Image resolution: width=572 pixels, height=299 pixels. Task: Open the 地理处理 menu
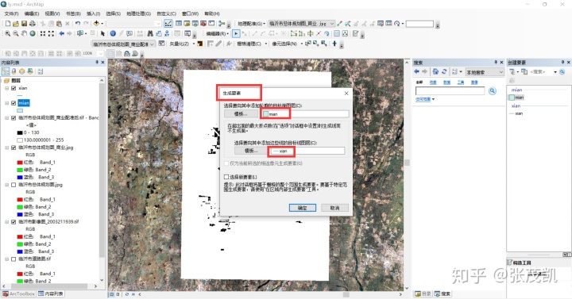click(x=138, y=13)
